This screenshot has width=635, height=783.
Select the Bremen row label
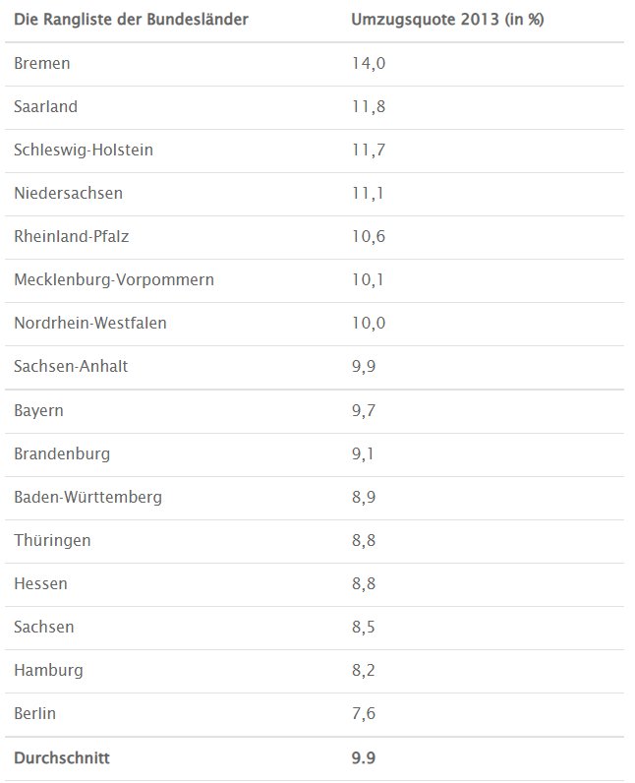pos(42,63)
